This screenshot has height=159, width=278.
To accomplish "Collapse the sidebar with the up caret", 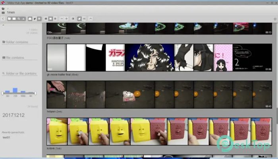I will pyautogui.click(x=3, y=25).
